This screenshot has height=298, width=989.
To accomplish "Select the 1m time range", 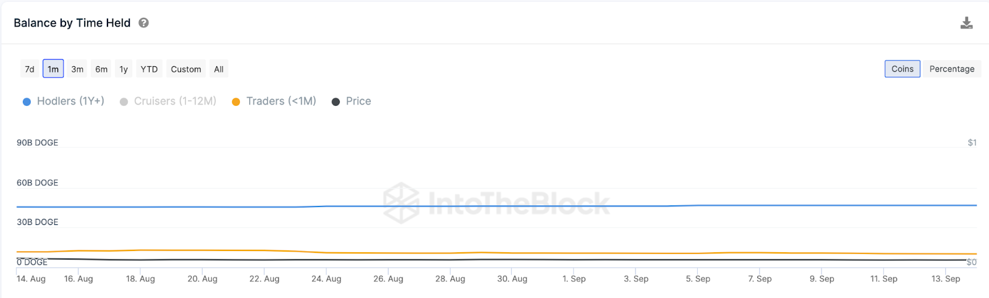I will click(x=53, y=69).
